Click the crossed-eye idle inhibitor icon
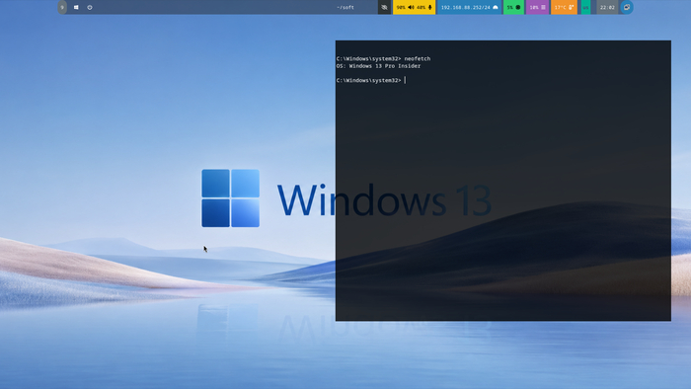Image resolution: width=691 pixels, height=389 pixels. (384, 8)
